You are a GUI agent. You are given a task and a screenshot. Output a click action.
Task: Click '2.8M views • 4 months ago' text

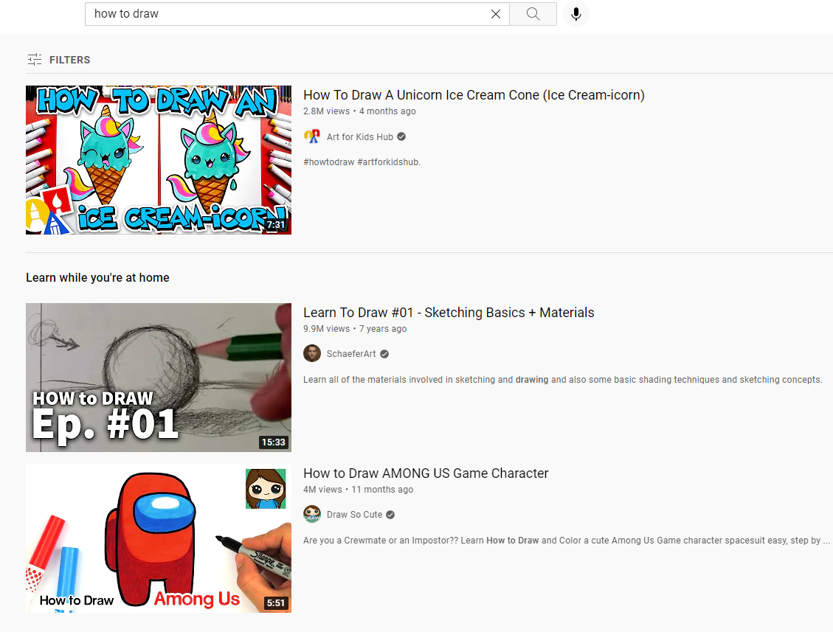pyautogui.click(x=359, y=111)
